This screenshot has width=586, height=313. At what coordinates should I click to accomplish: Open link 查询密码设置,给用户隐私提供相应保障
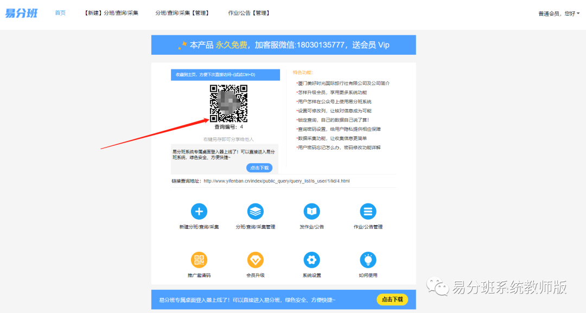tap(339, 129)
